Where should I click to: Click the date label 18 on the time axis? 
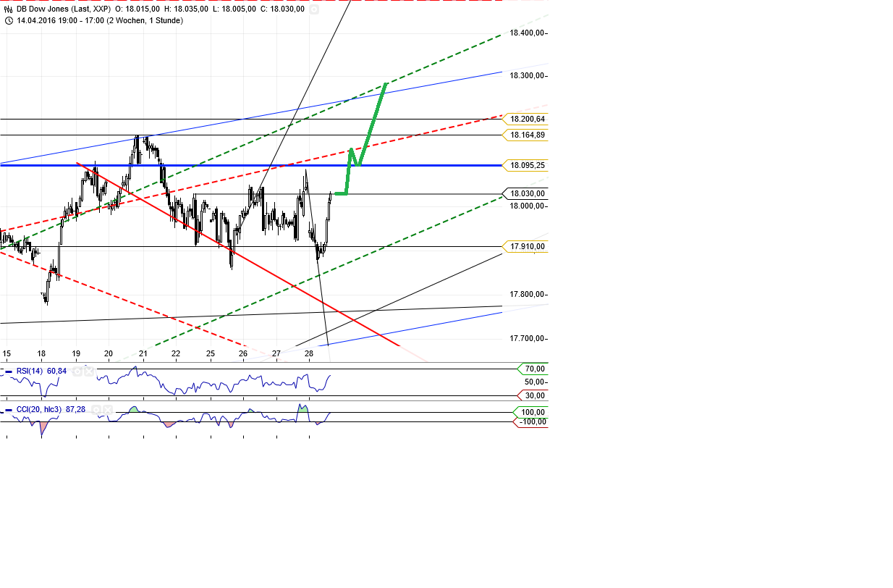point(41,353)
